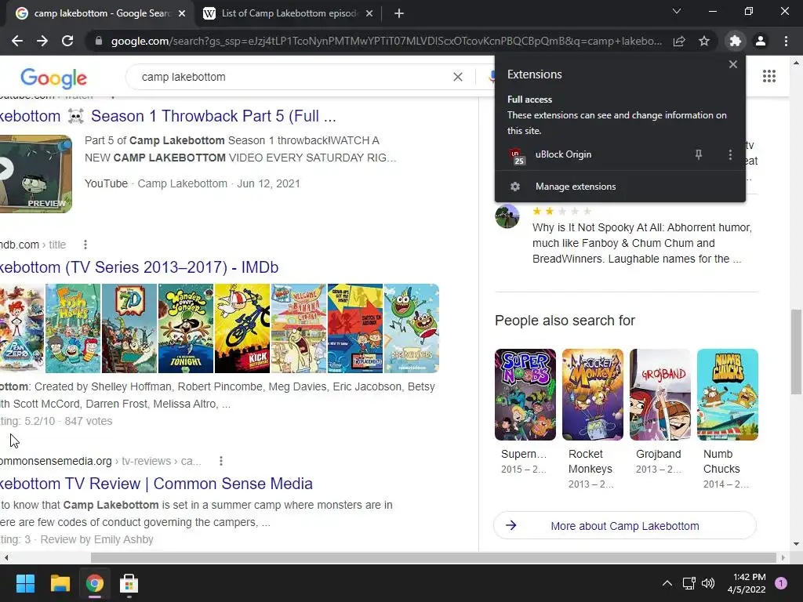Reload the current page
The width and height of the screenshot is (803, 602).
coord(67,41)
